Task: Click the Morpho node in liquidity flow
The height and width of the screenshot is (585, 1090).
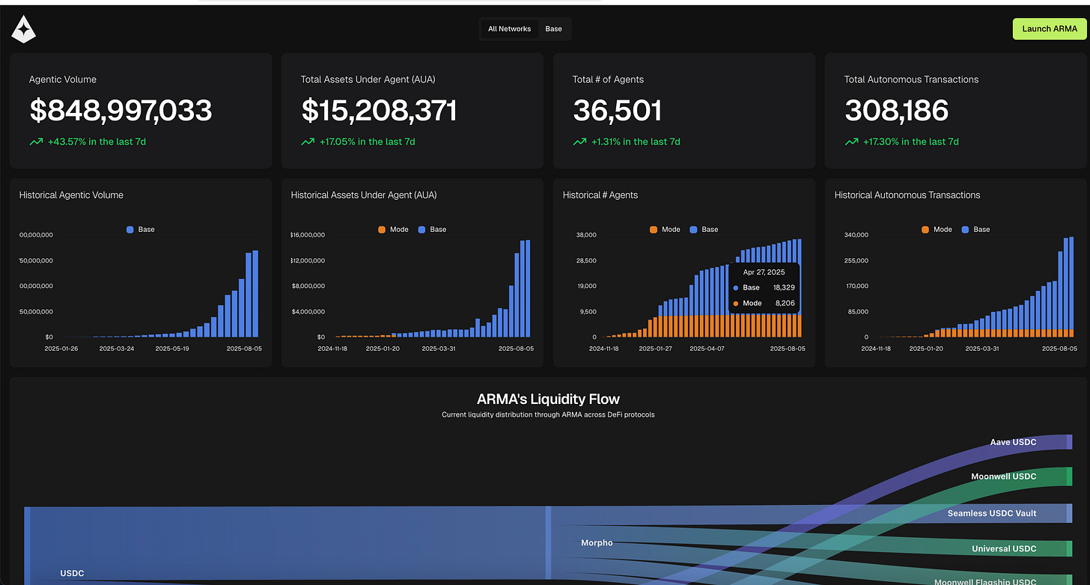Action: tap(597, 542)
